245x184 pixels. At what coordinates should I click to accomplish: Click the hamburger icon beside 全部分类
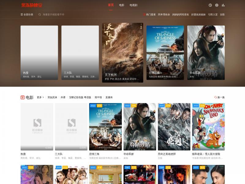point(22,14)
